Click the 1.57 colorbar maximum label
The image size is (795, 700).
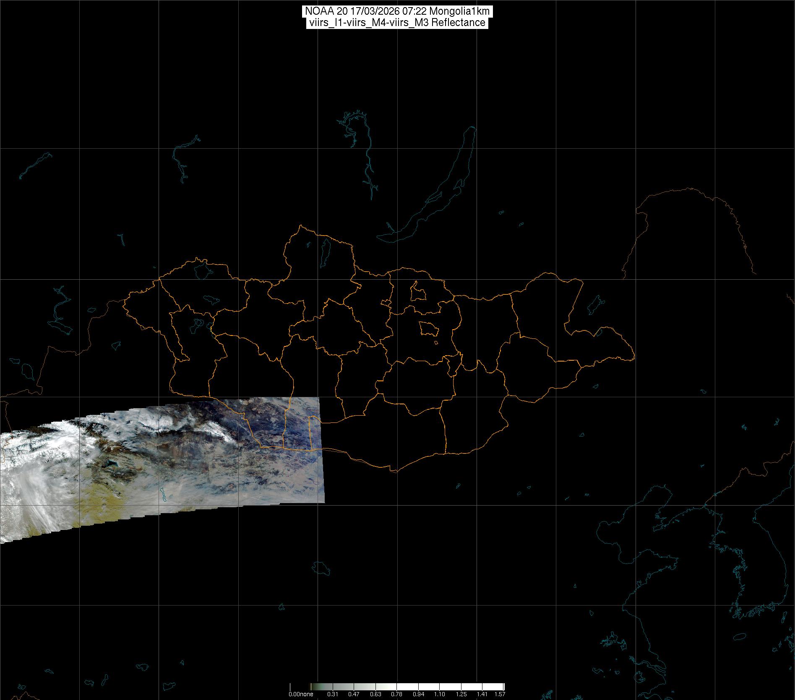point(499,694)
